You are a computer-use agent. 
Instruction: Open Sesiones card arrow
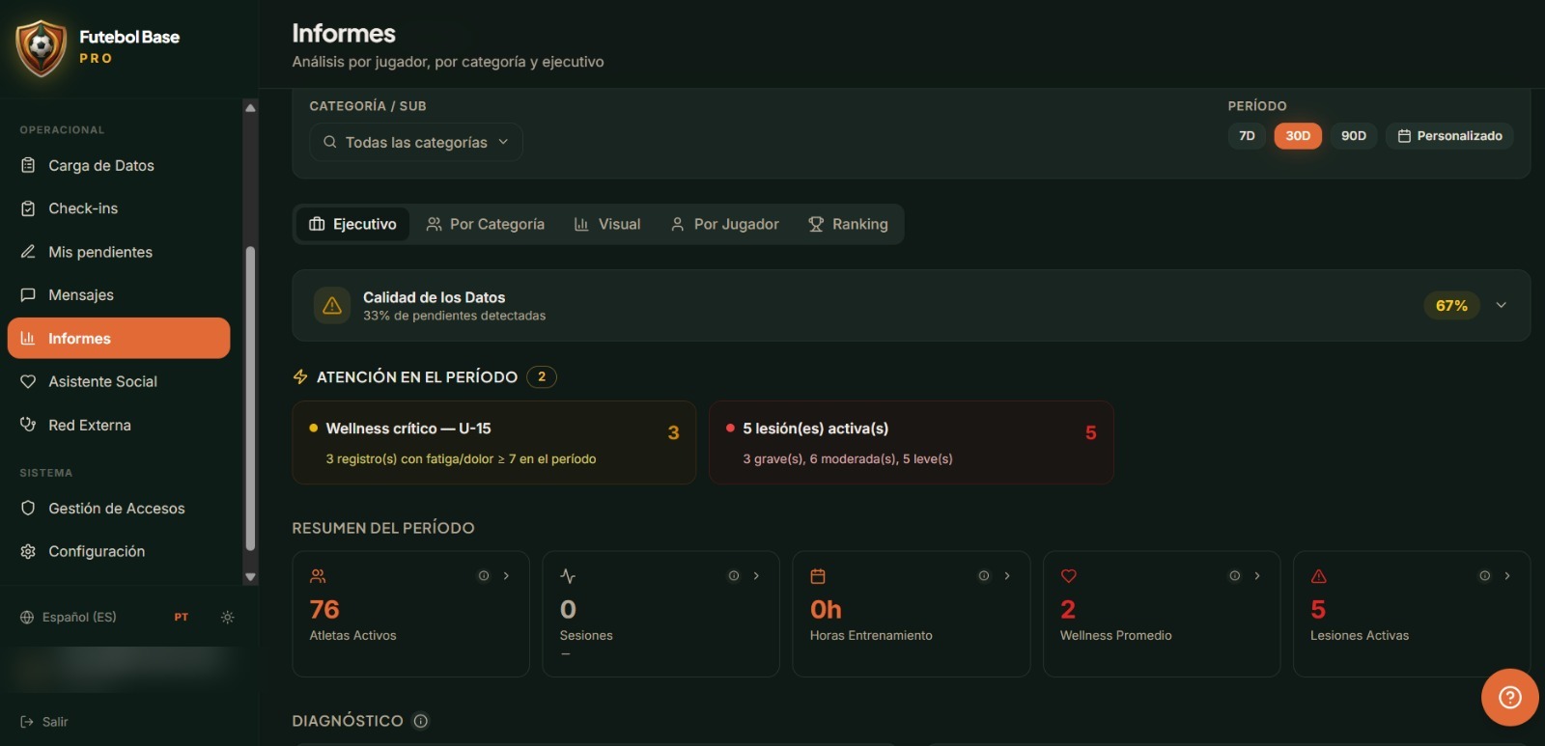tap(756, 576)
